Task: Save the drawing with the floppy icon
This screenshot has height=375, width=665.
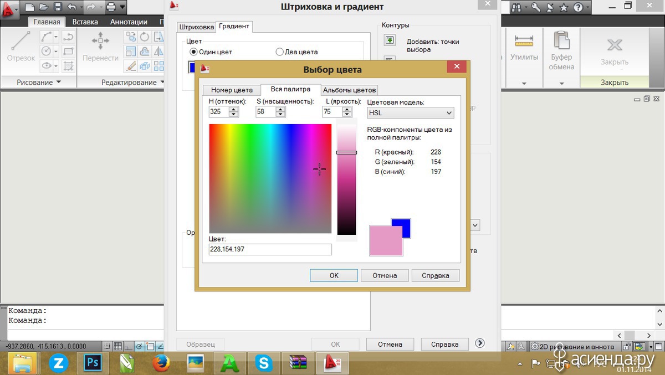Action: click(58, 7)
